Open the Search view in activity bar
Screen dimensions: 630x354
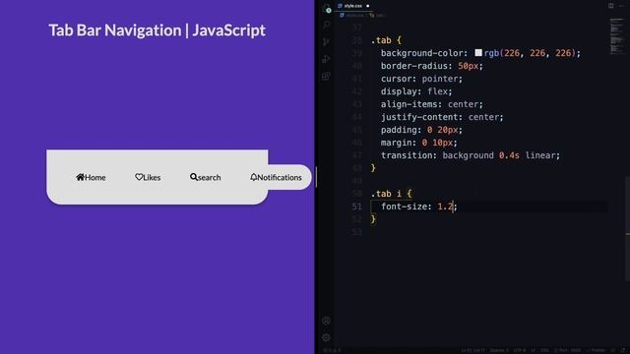tap(326, 25)
